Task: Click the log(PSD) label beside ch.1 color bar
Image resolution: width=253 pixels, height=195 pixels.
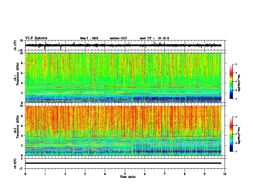Action: (239, 83)
